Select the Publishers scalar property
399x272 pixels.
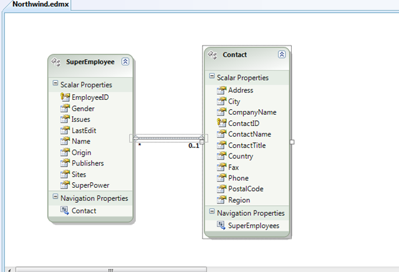87,163
